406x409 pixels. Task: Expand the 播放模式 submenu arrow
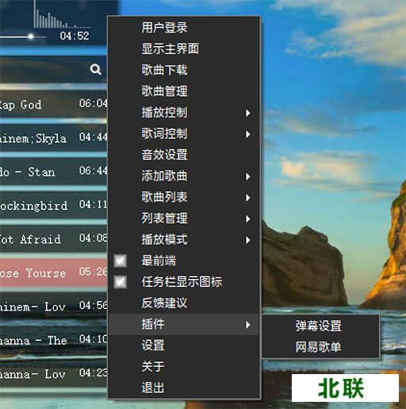(x=248, y=240)
